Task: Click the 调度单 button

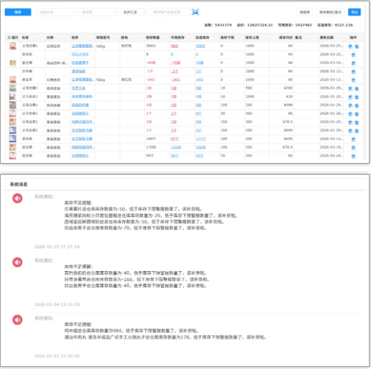Action: (x=305, y=12)
